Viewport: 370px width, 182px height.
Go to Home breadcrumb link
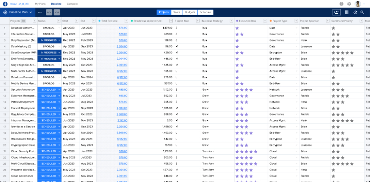[x=13, y=4]
